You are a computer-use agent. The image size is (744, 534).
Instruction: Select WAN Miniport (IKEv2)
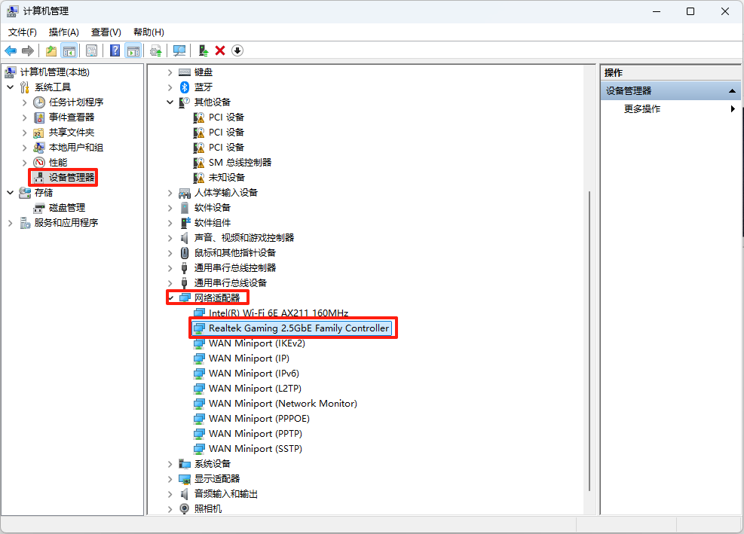257,343
